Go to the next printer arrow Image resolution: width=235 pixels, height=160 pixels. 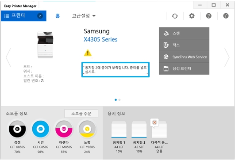point(227,57)
